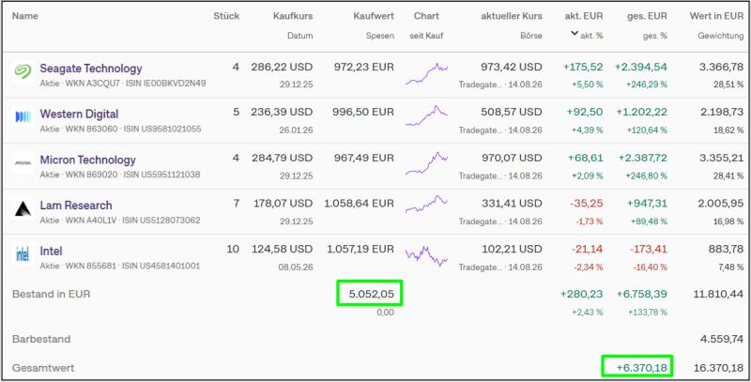Image resolution: width=751 pixels, height=382 pixels.
Task: Sort by ges. EUR column header
Action: 647,16
